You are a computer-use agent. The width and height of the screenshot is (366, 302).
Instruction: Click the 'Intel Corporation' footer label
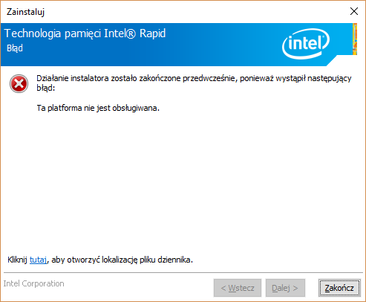(x=33, y=283)
